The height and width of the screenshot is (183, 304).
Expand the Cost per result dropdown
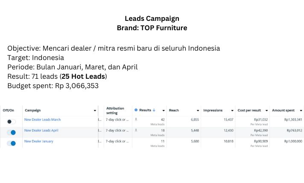point(266,111)
